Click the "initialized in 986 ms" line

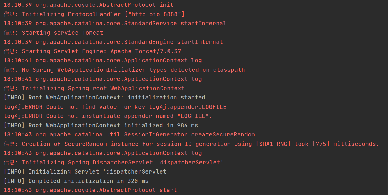pos(101,125)
